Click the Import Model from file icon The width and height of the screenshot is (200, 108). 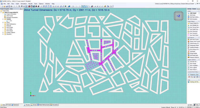[x=189, y=23]
